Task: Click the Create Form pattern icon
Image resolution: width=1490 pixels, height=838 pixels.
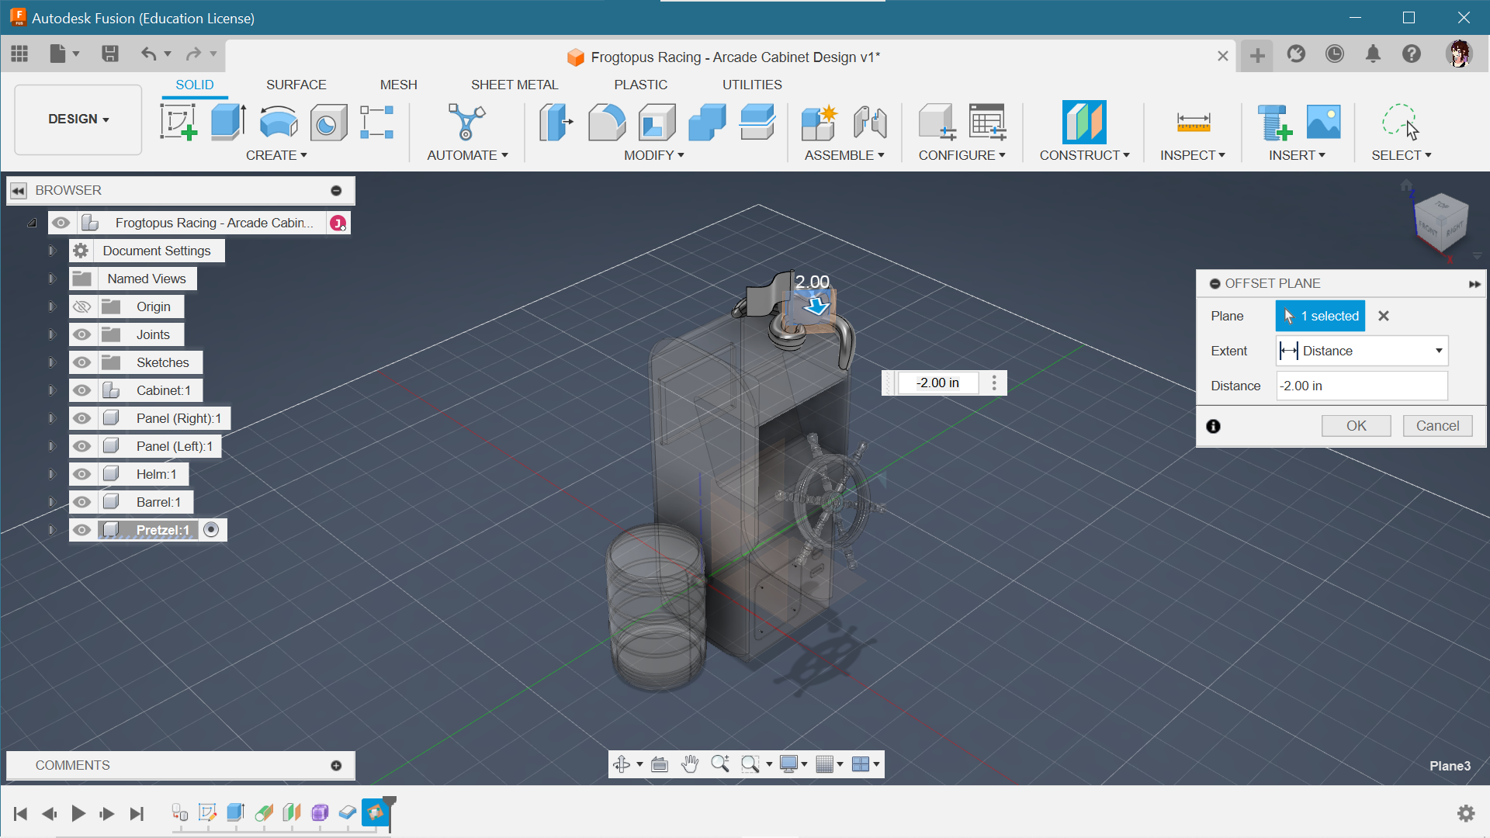Action: point(377,122)
